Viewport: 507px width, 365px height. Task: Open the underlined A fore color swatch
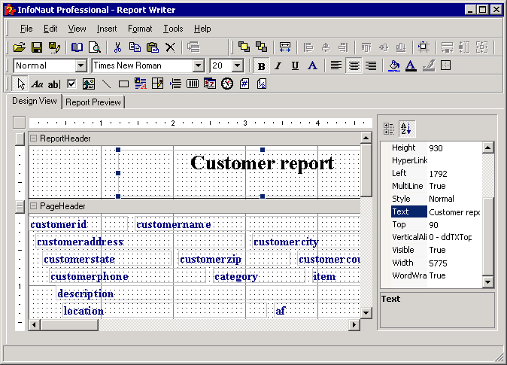411,65
